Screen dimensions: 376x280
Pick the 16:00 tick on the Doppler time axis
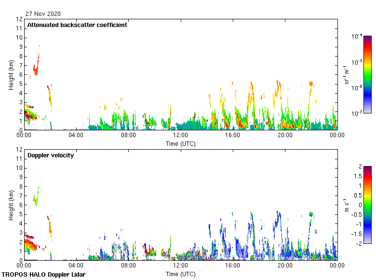(232, 266)
